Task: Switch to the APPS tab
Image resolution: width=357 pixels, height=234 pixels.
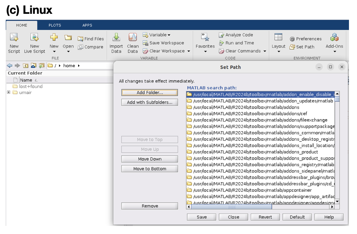Action: [87, 25]
